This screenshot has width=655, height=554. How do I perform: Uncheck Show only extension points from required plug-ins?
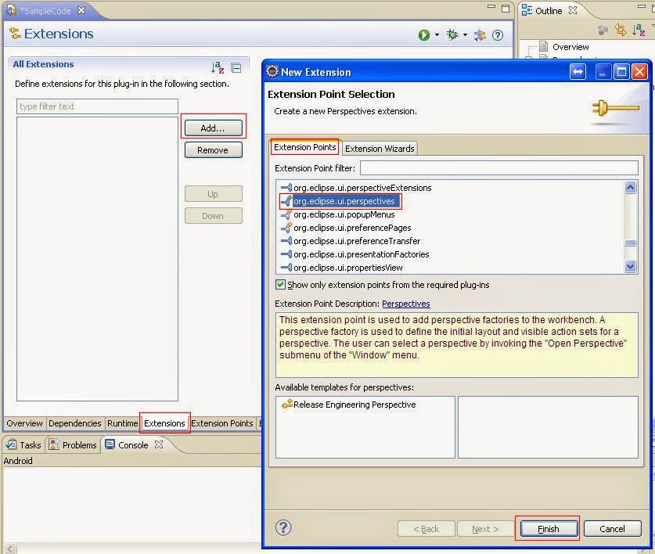click(x=281, y=285)
